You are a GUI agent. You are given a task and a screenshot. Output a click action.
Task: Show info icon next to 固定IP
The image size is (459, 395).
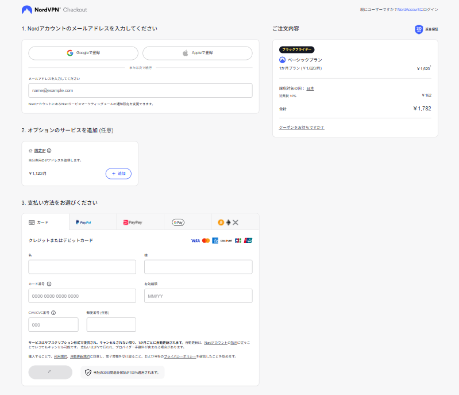[x=49, y=151]
